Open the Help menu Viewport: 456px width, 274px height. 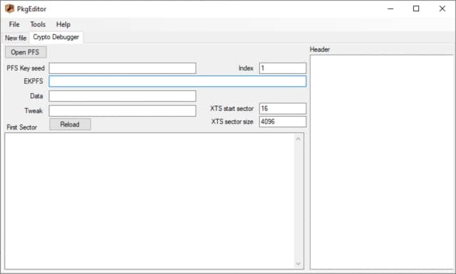63,24
